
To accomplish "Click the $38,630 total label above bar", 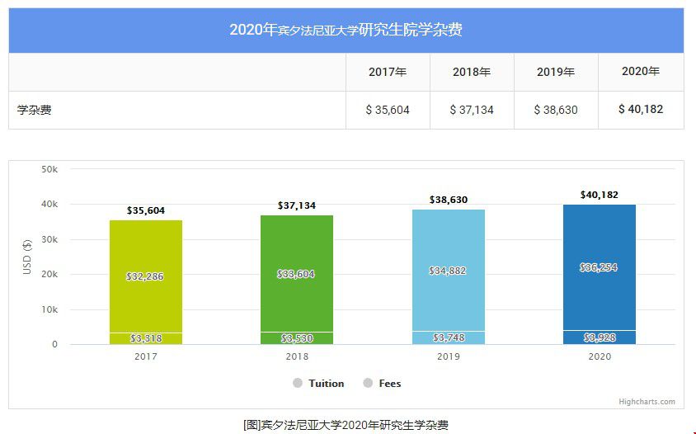I will (449, 200).
